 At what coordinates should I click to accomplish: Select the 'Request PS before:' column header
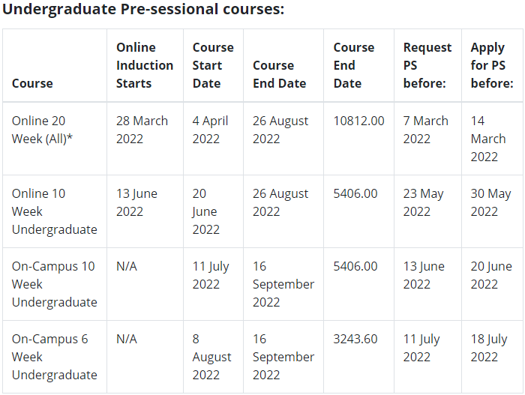point(427,65)
